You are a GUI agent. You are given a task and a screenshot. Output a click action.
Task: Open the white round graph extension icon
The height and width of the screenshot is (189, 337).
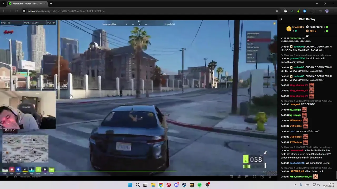[286, 11]
